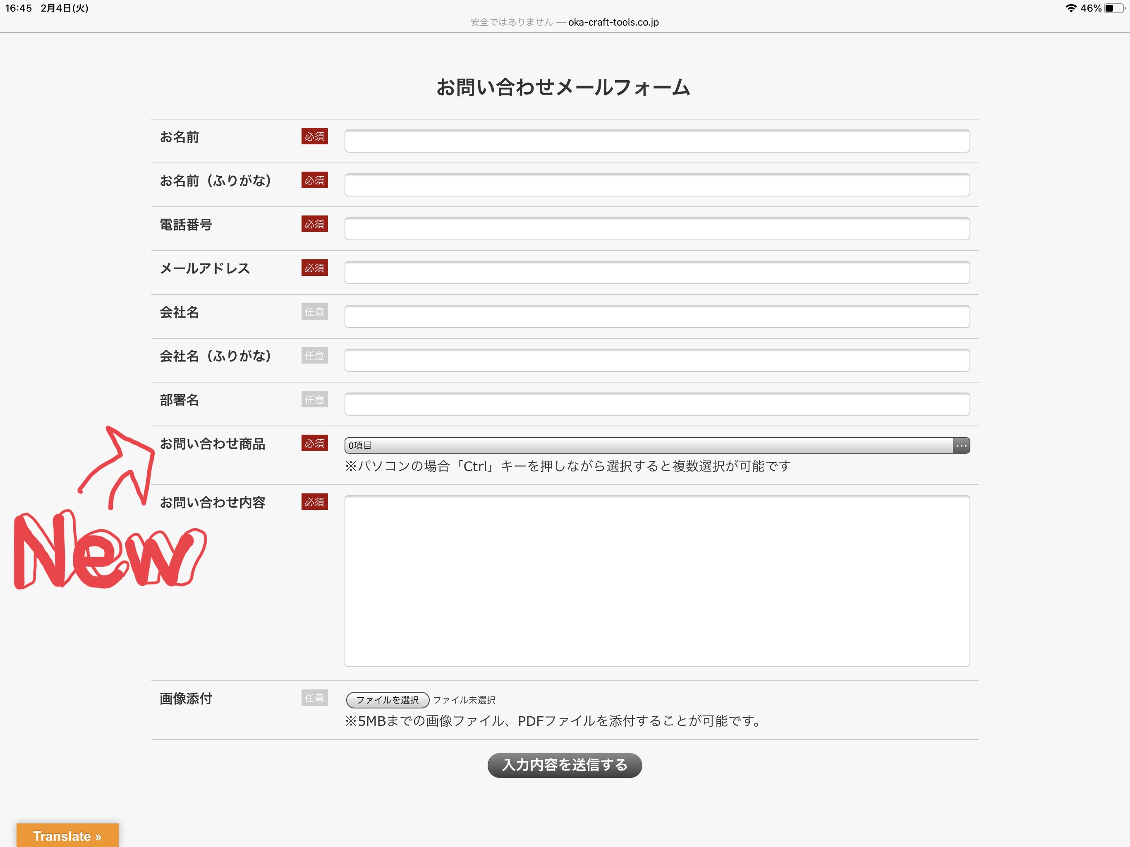Click the ellipsis button on product selector
The image size is (1130, 847).
(961, 445)
